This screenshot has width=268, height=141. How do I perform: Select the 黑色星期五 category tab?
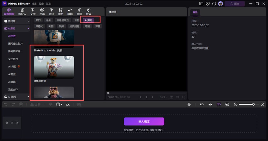[x=63, y=20]
